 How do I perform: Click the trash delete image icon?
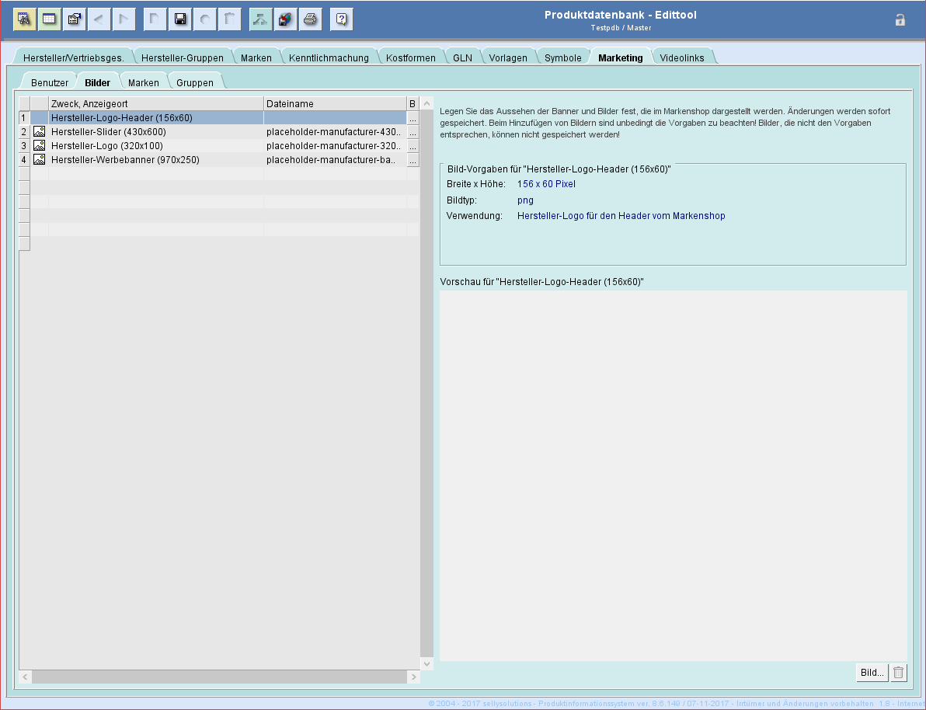click(899, 673)
